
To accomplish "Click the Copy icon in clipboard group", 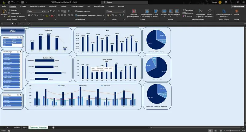I will [9, 13].
